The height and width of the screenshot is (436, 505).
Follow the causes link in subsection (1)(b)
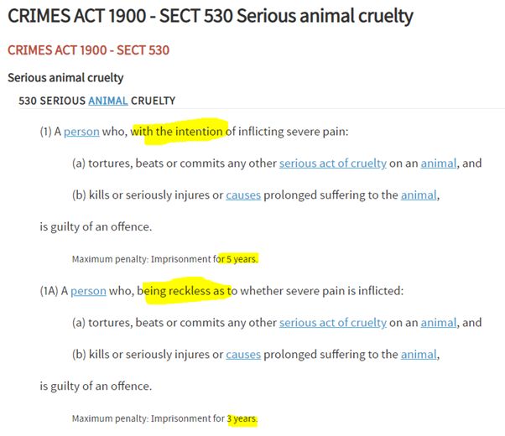click(243, 195)
